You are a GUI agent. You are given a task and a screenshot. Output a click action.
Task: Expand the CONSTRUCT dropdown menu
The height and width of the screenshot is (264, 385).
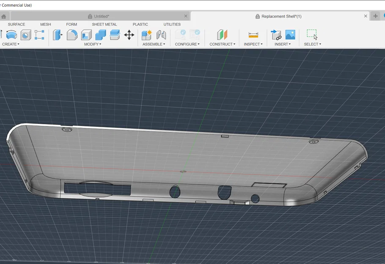pos(222,44)
